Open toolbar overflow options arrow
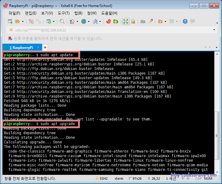The height and width of the screenshot is (184, 222). (217, 23)
